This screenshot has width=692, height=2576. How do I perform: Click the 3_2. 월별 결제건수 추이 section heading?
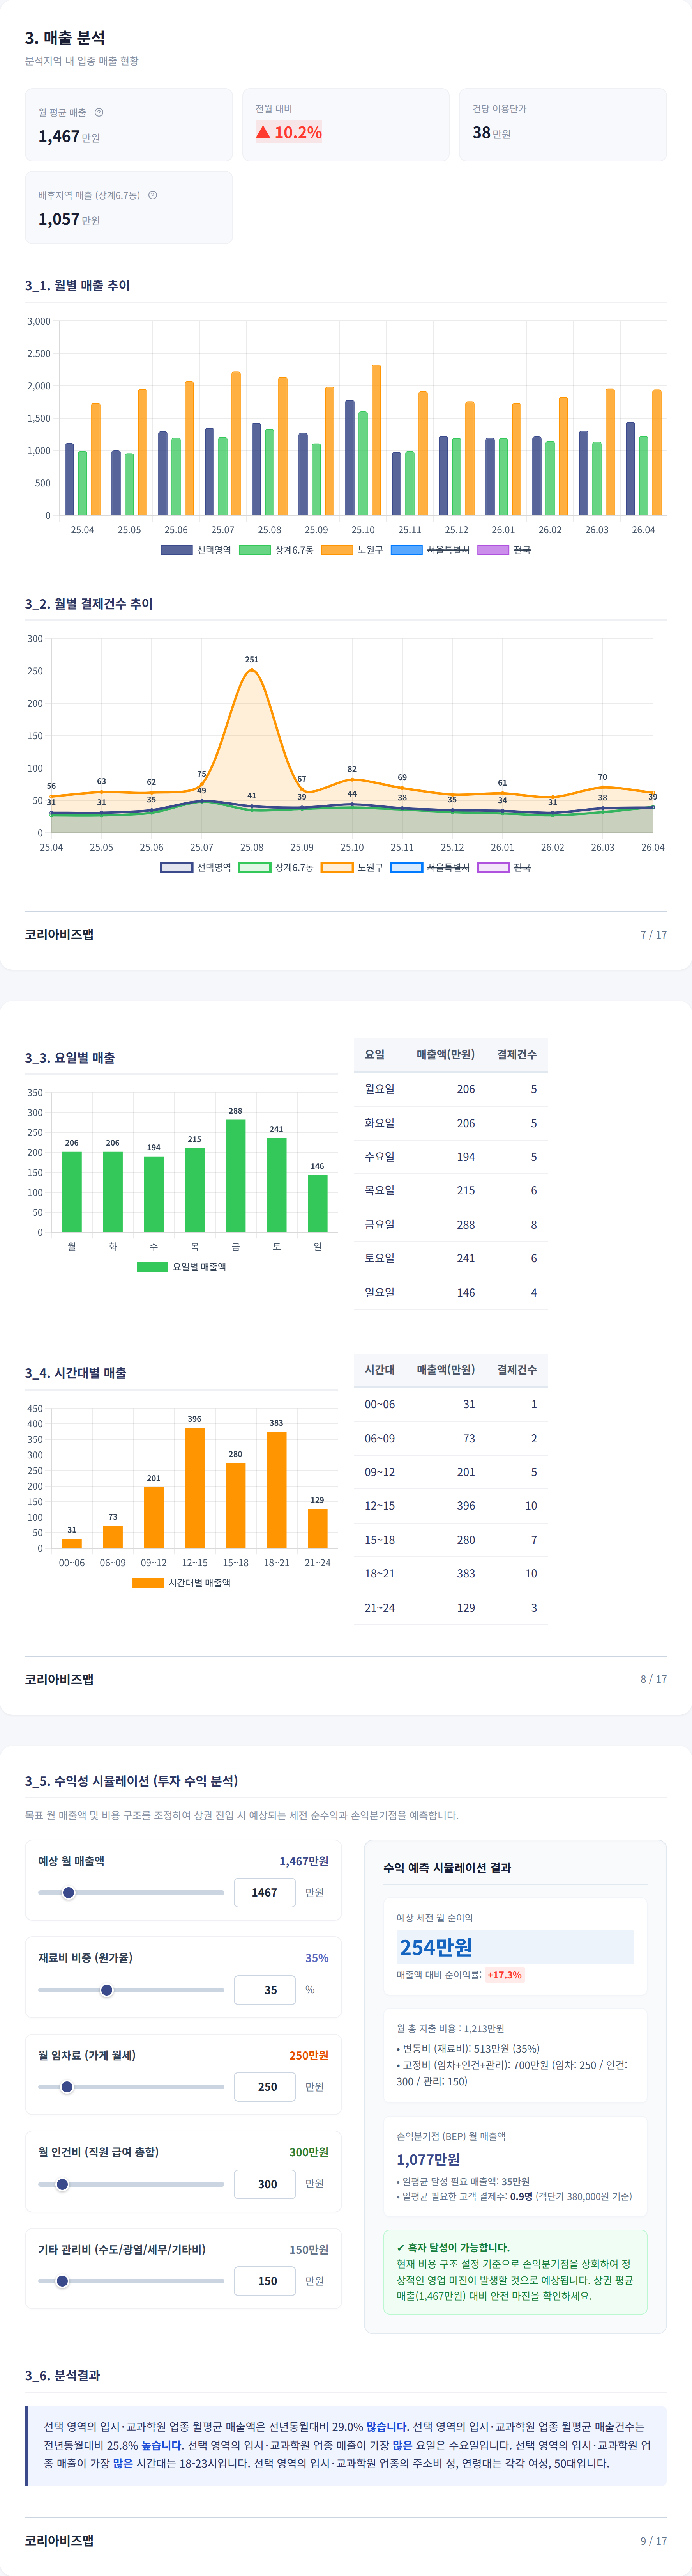89,604
